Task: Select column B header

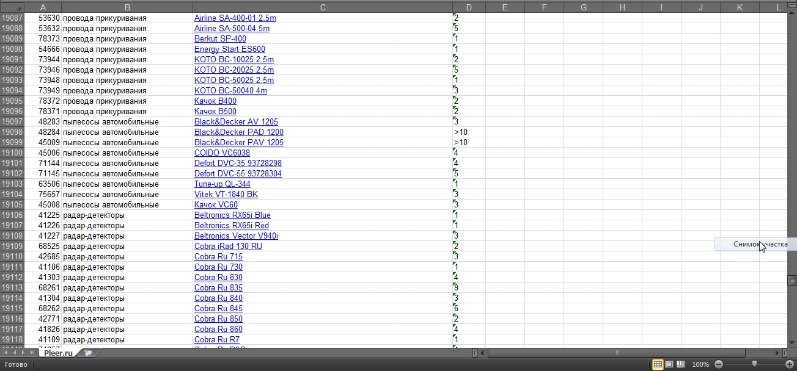Action: (127, 7)
